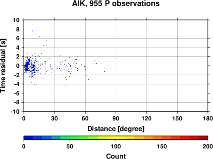Click the outlier data point near 7.6 s residual
This screenshot has width=213, height=159.
point(32,31)
